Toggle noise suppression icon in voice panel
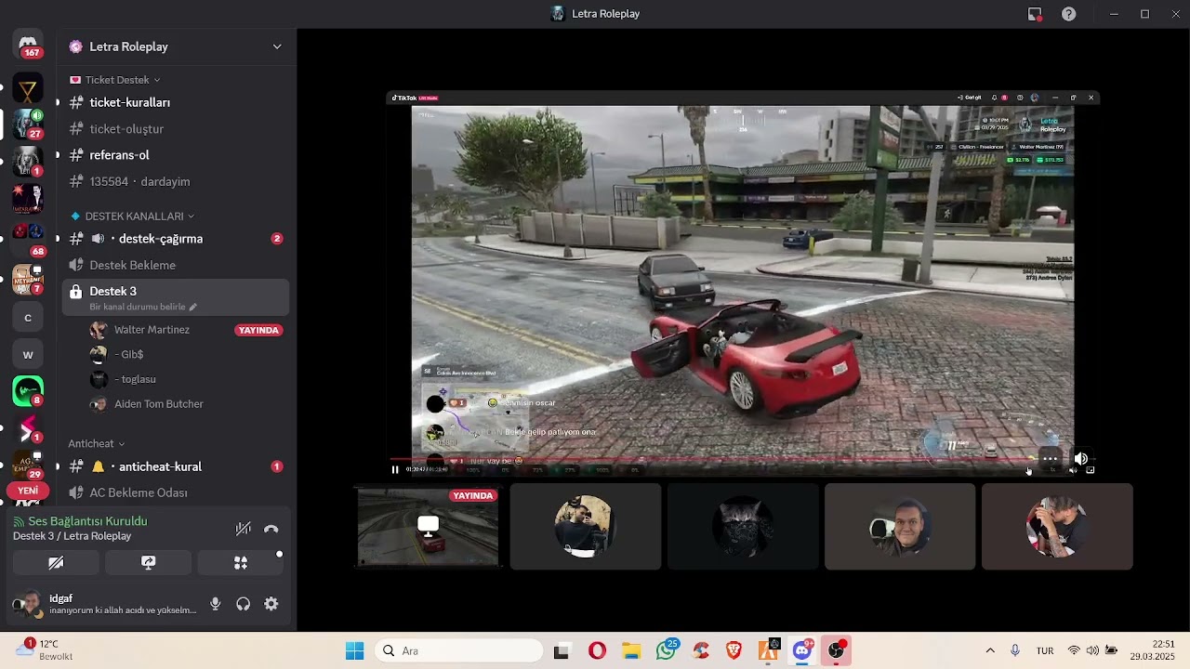 [x=244, y=529]
